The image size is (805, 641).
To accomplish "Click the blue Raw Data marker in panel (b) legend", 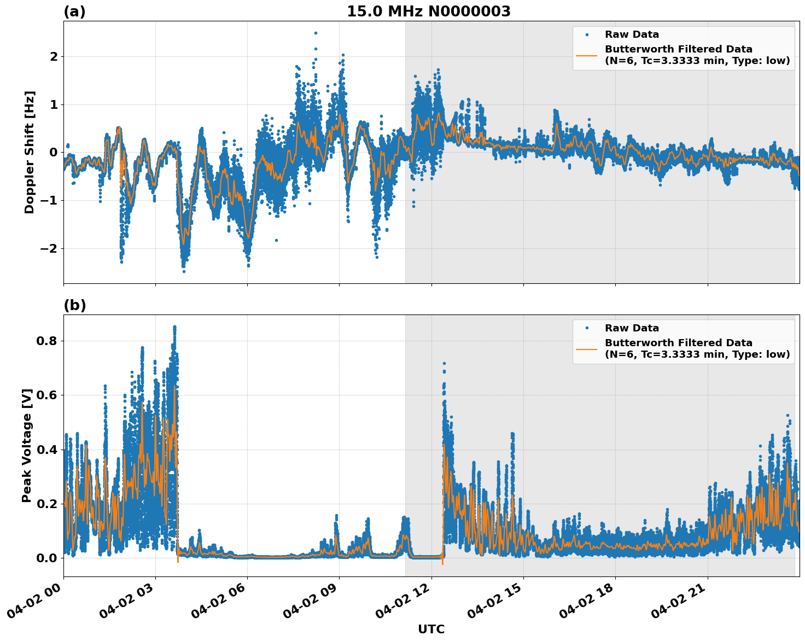I will point(587,329).
